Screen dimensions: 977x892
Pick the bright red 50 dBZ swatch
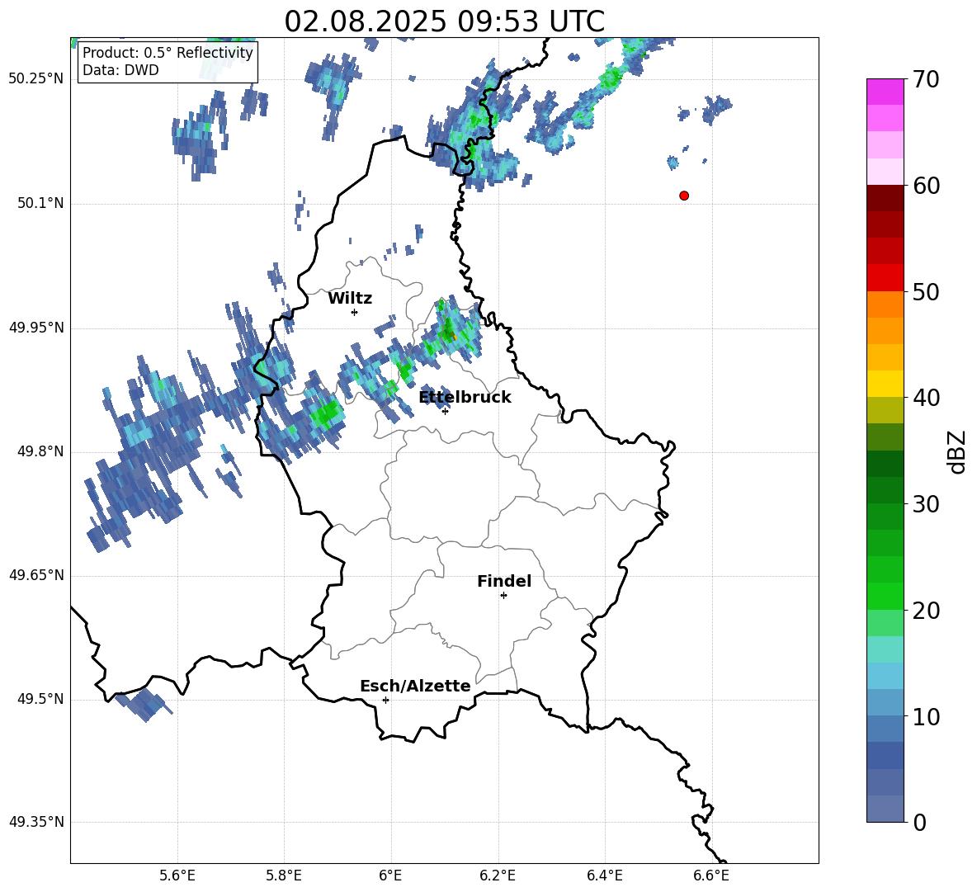(885, 278)
